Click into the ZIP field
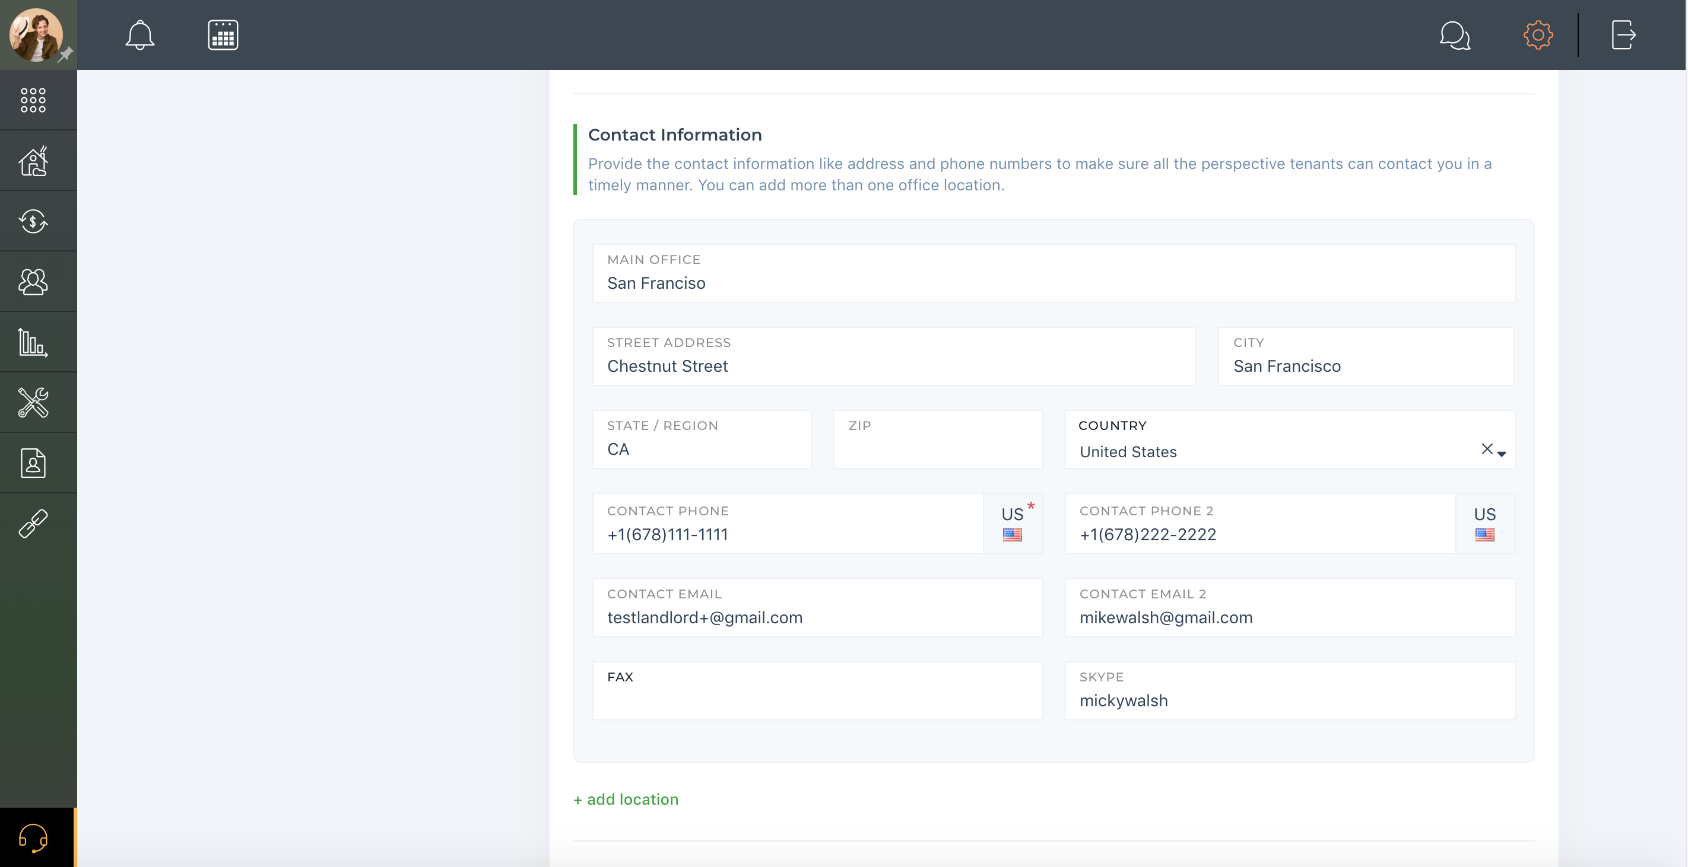Viewport: 1688px width, 867px height. 938,439
